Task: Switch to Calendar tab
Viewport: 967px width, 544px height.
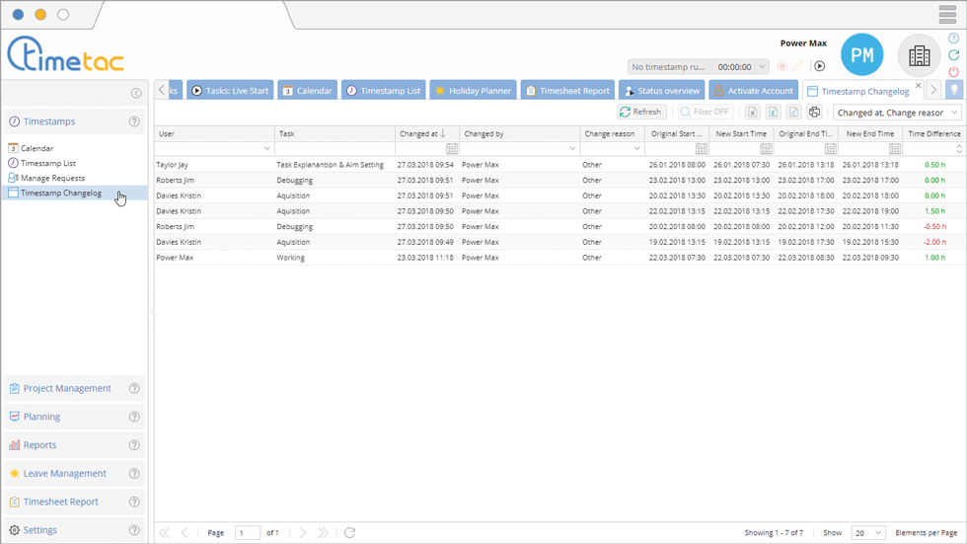Action: [x=307, y=90]
